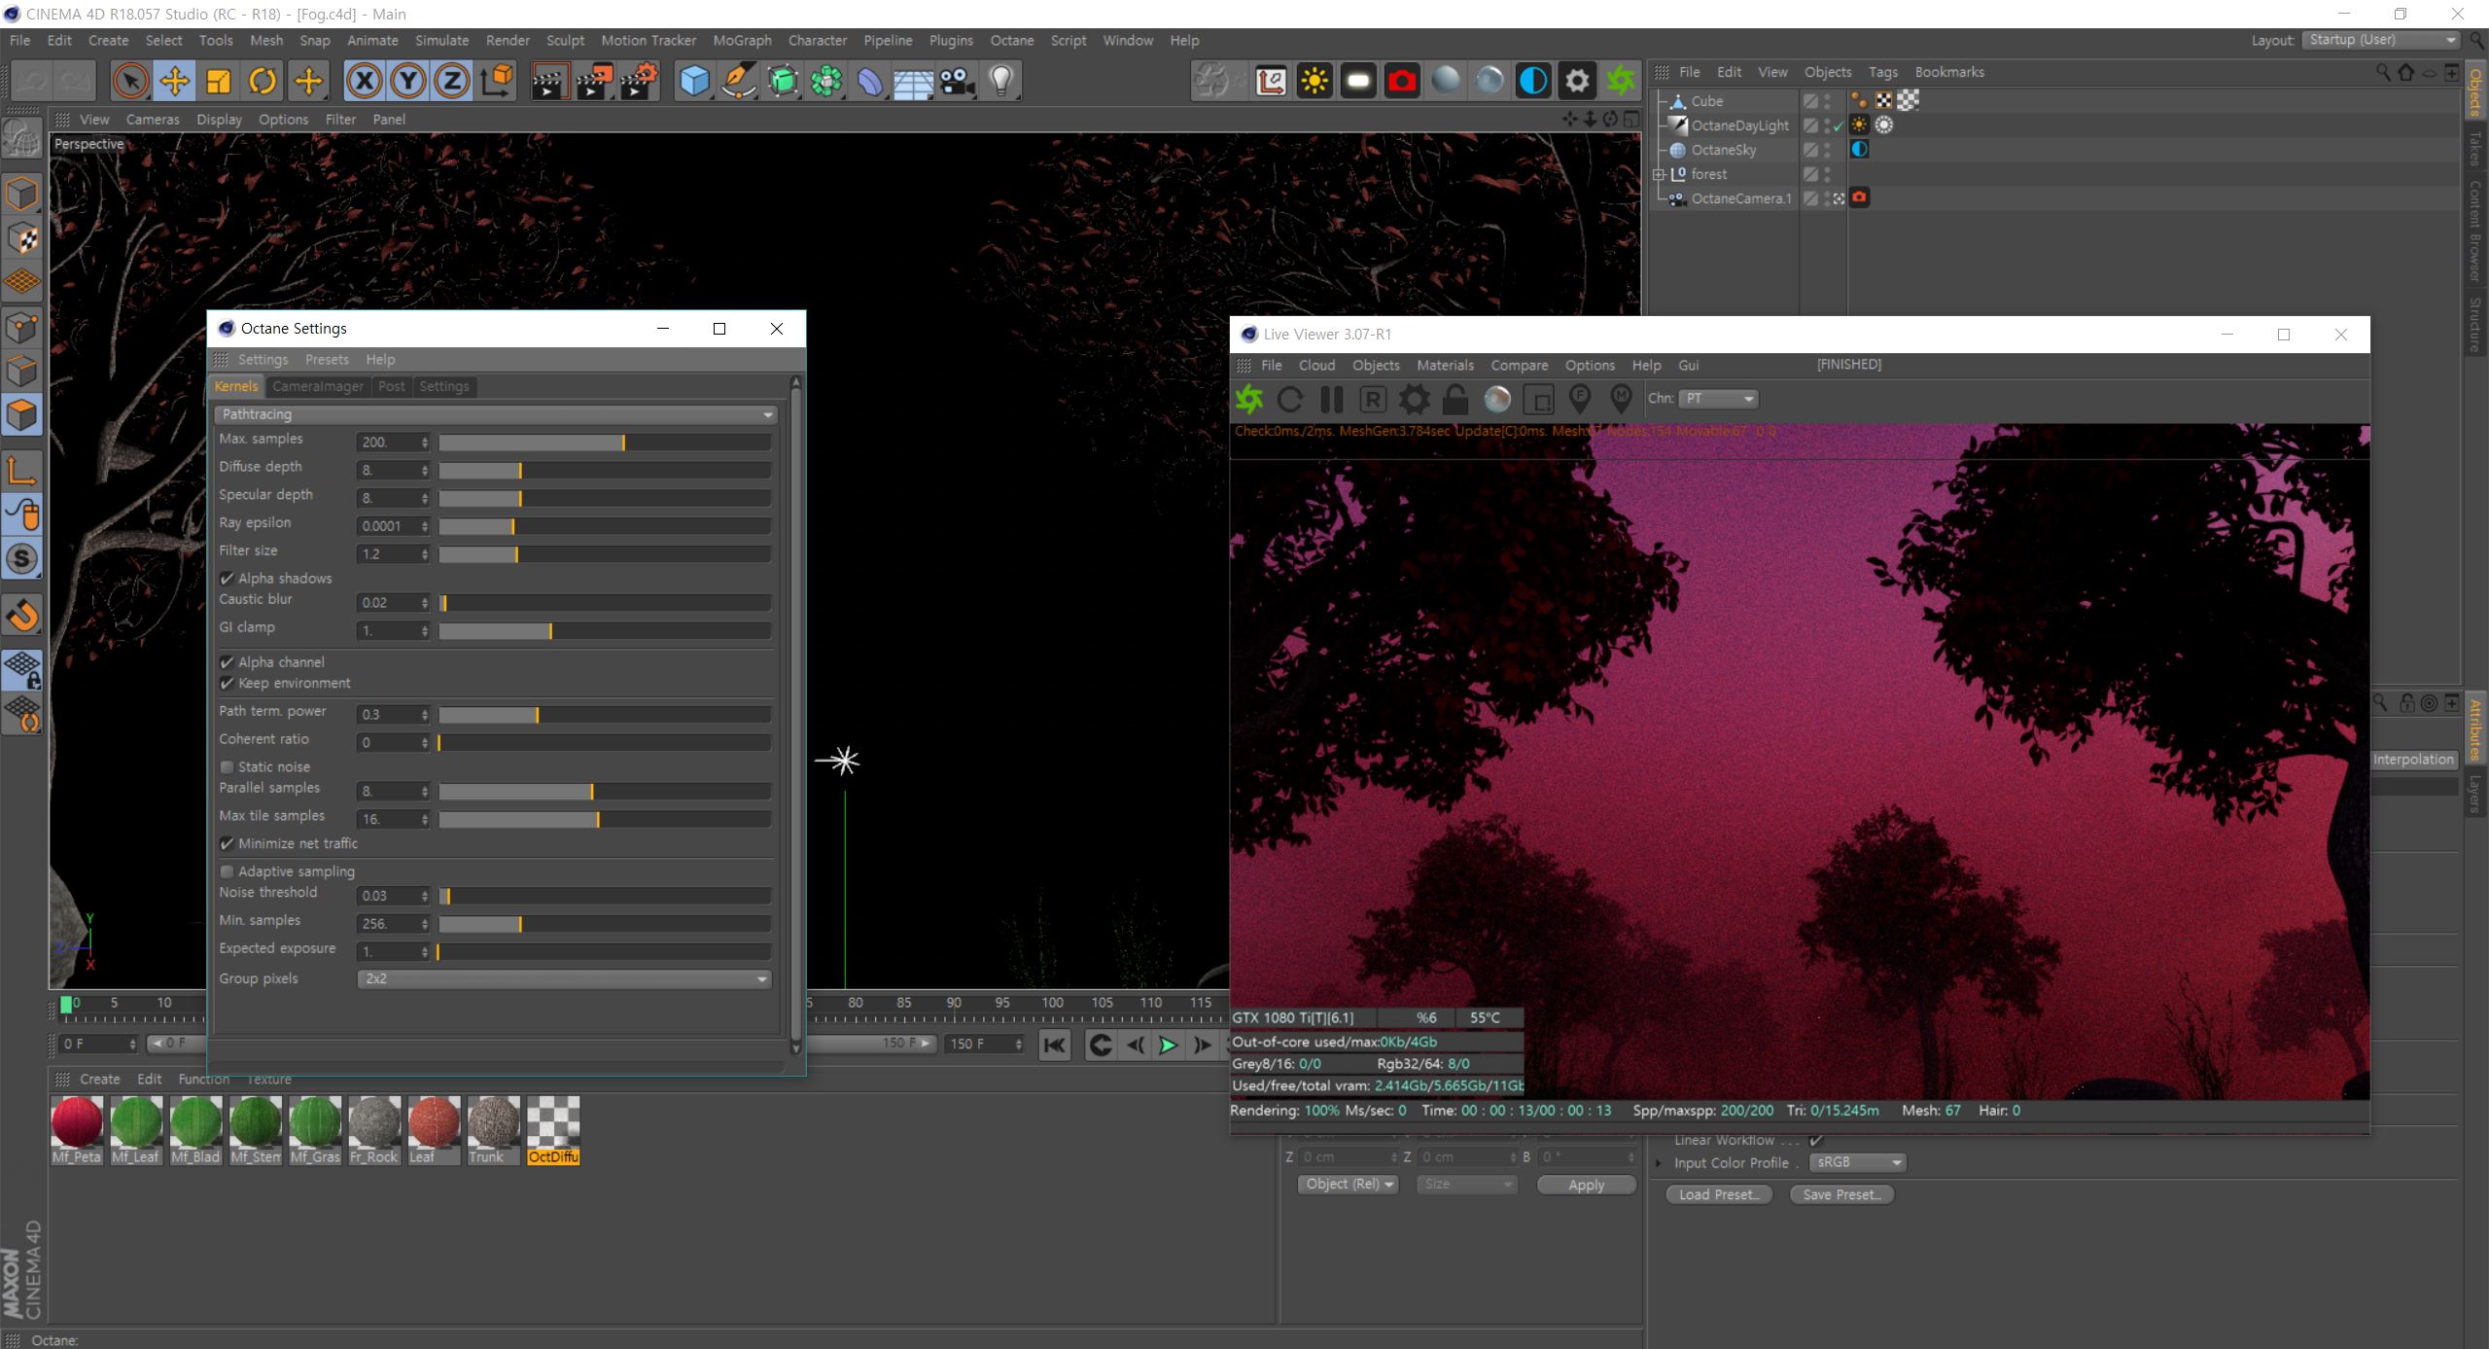The height and width of the screenshot is (1349, 2489).
Task: Toggle lock resolution icon in Live Viewer
Action: tap(1455, 399)
